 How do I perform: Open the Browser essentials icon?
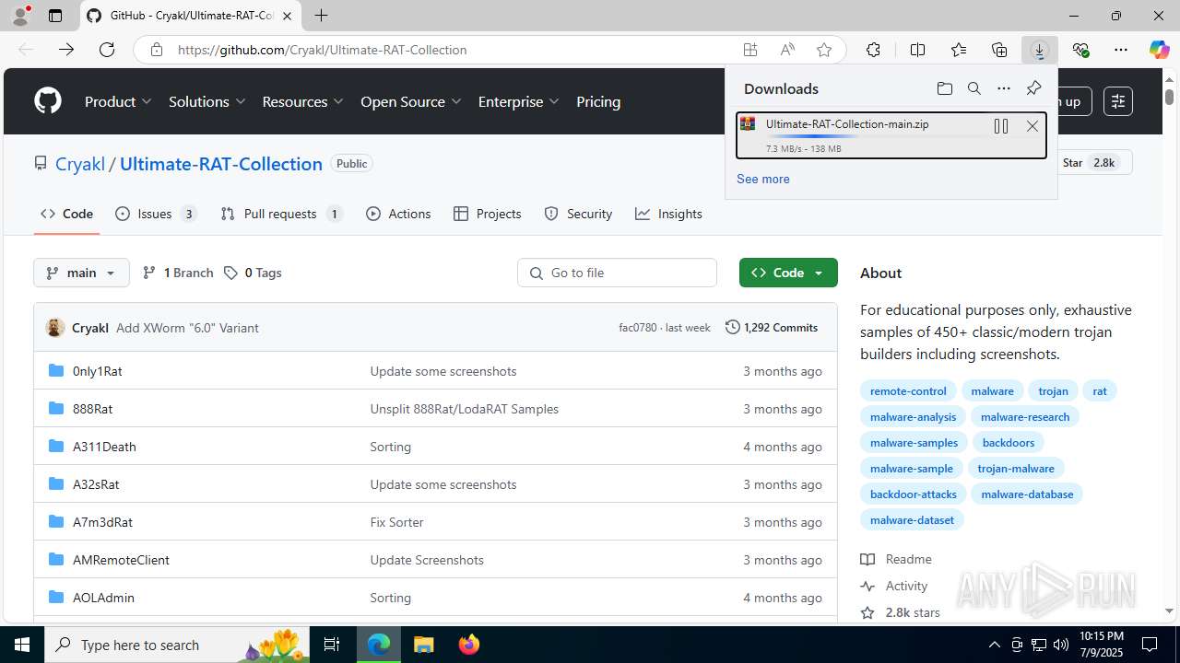coord(1080,50)
